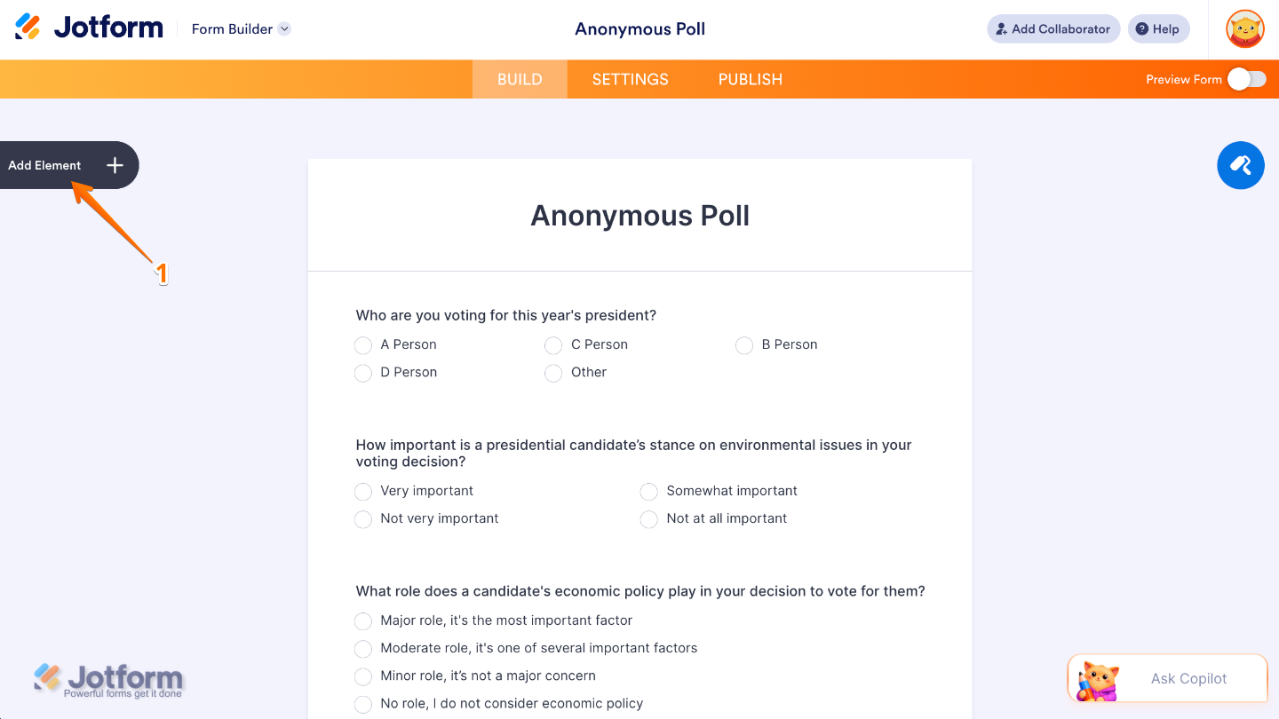Viewport: 1279px width, 719px height.
Task: Choose the Not at all important option
Action: 649,519
